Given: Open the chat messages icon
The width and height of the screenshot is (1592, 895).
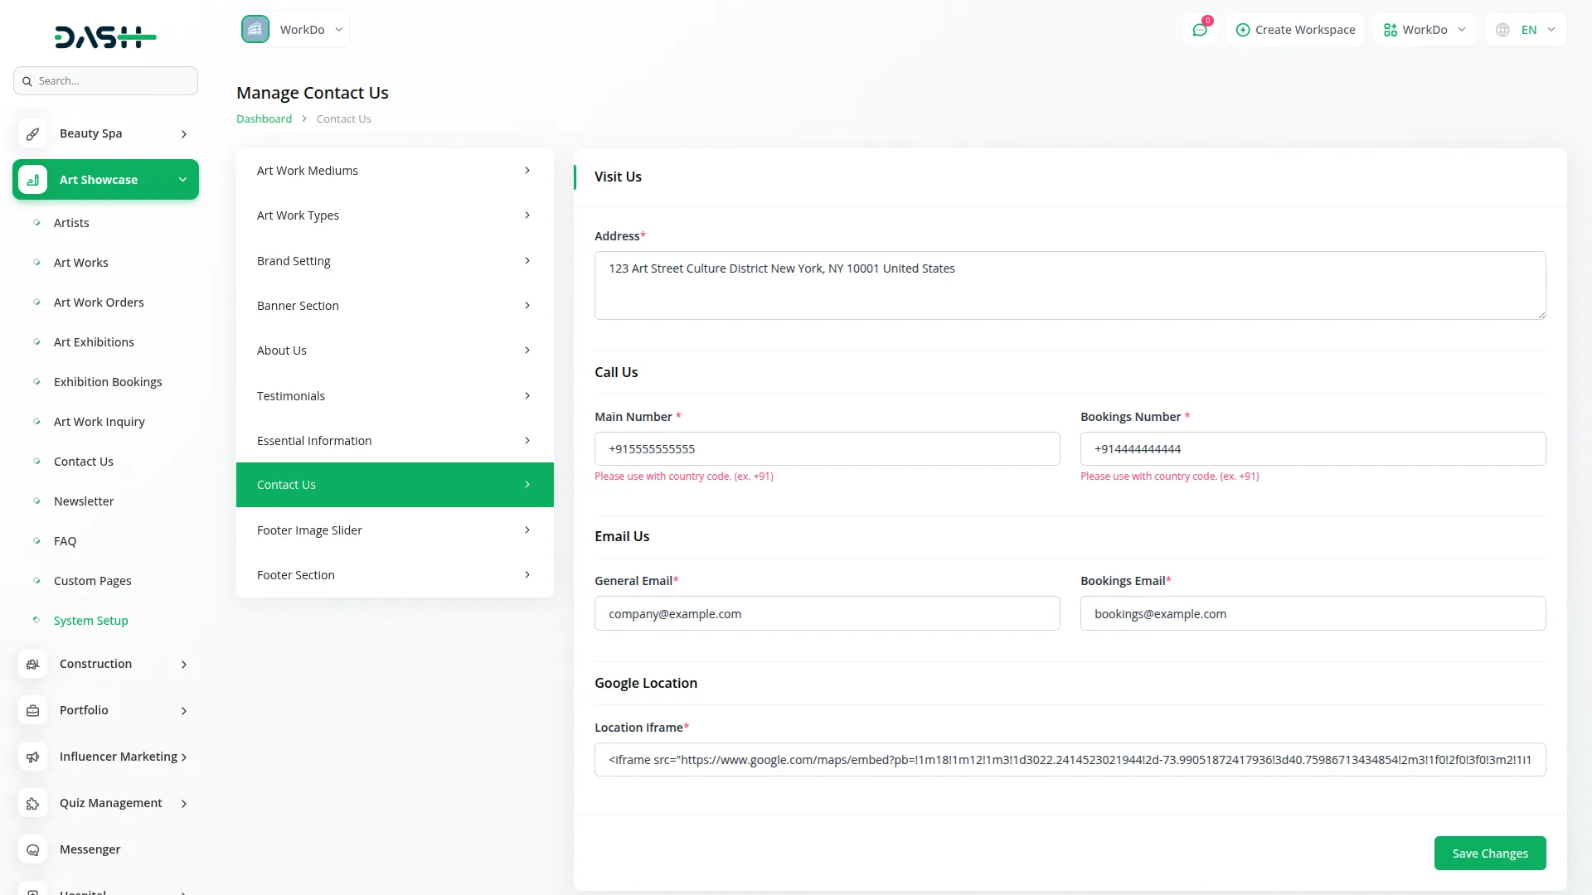Looking at the screenshot, I should tap(1199, 30).
